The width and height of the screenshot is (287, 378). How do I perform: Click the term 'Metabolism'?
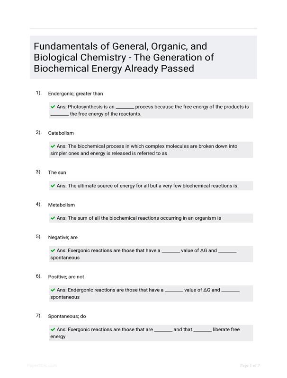(x=62, y=205)
